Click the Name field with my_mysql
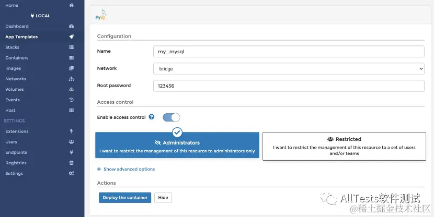Image resolution: width=434 pixels, height=217 pixels. [x=289, y=51]
